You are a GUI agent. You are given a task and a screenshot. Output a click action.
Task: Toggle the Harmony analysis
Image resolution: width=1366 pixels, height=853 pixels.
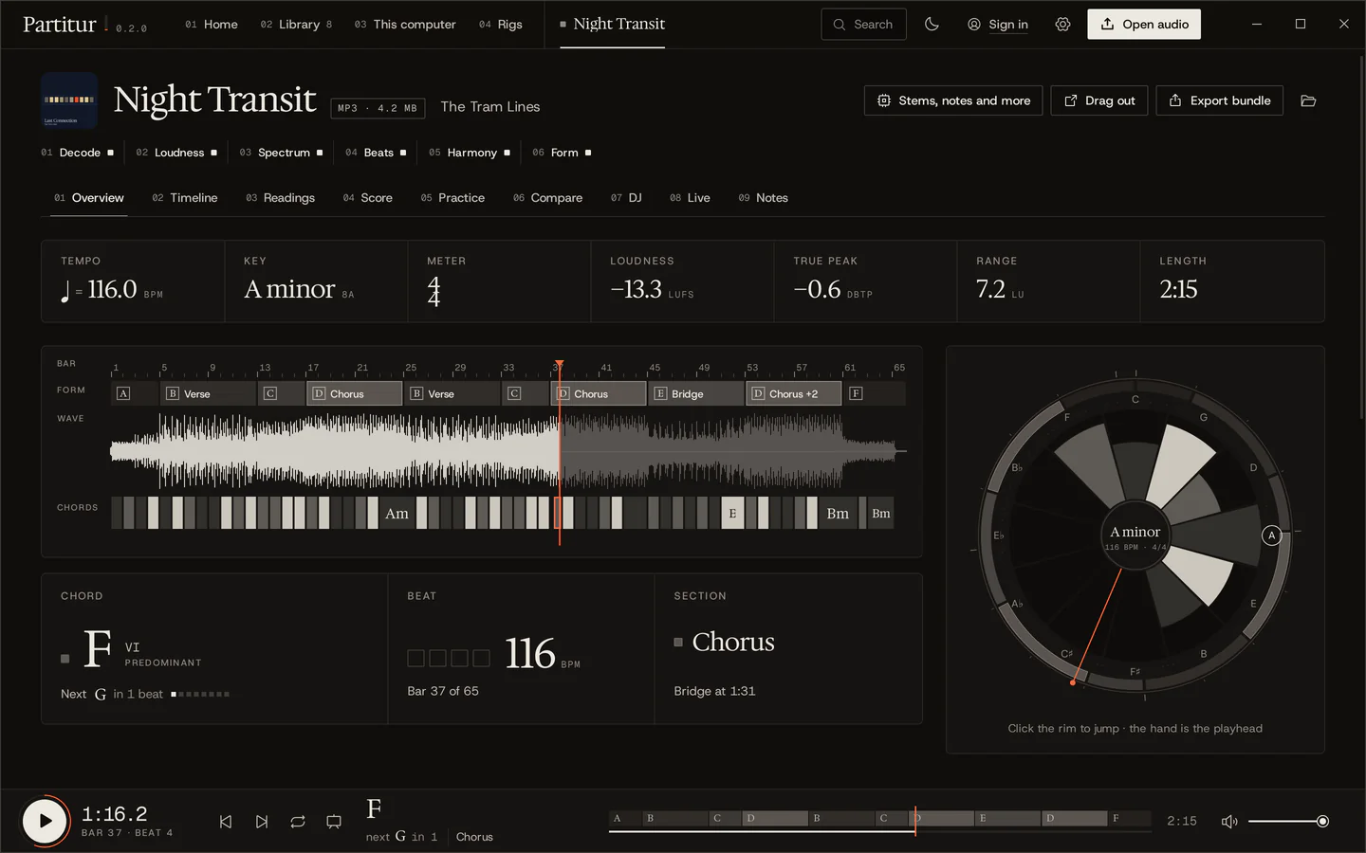click(x=470, y=153)
